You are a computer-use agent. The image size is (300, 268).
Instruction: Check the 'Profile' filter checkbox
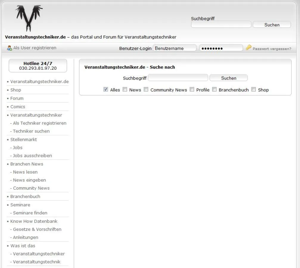[x=192, y=89]
